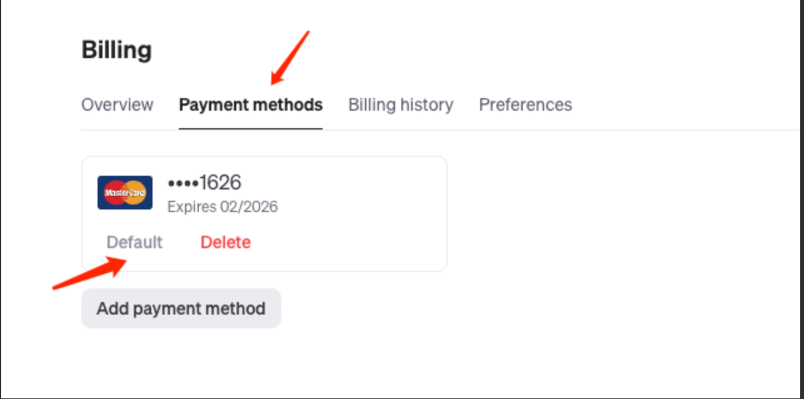Image resolution: width=804 pixels, height=399 pixels.
Task: Click the masked card number ••••1626
Action: 204,182
